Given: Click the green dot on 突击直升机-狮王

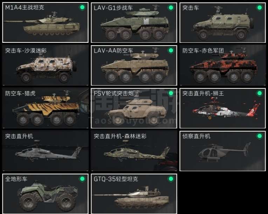Looking at the screenshot, I should [259, 93].
